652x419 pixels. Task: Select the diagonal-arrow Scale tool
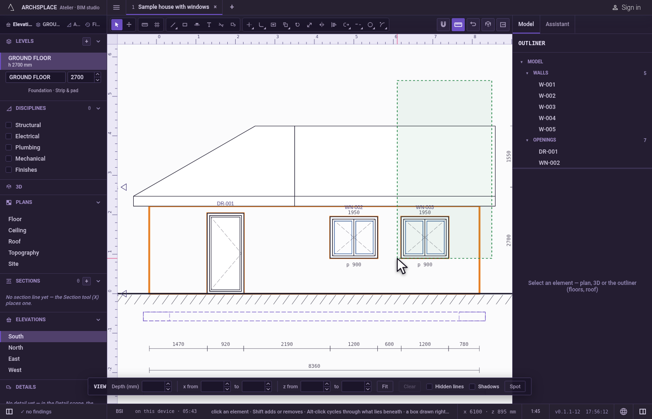(x=310, y=25)
